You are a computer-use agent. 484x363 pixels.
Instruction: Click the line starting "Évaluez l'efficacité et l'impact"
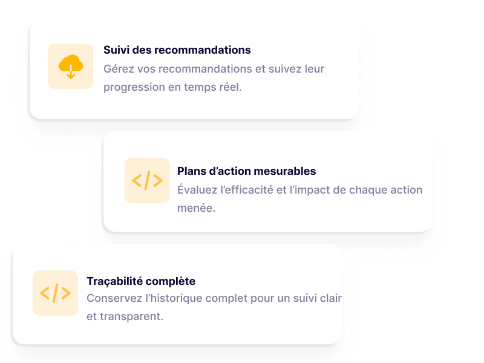pos(299,190)
